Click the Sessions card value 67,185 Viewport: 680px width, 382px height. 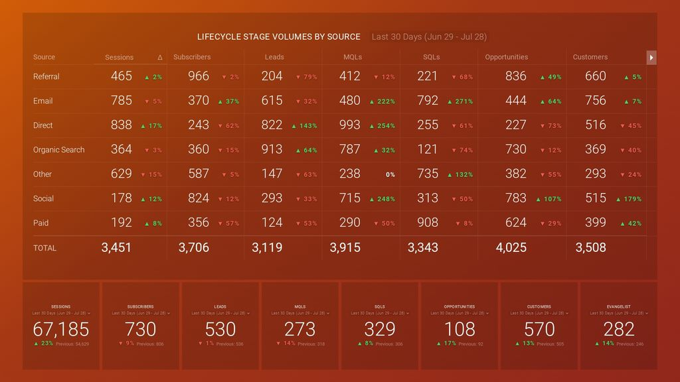click(x=60, y=329)
